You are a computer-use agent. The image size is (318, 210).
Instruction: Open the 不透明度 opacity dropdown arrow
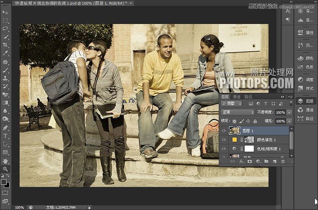tap(289, 113)
